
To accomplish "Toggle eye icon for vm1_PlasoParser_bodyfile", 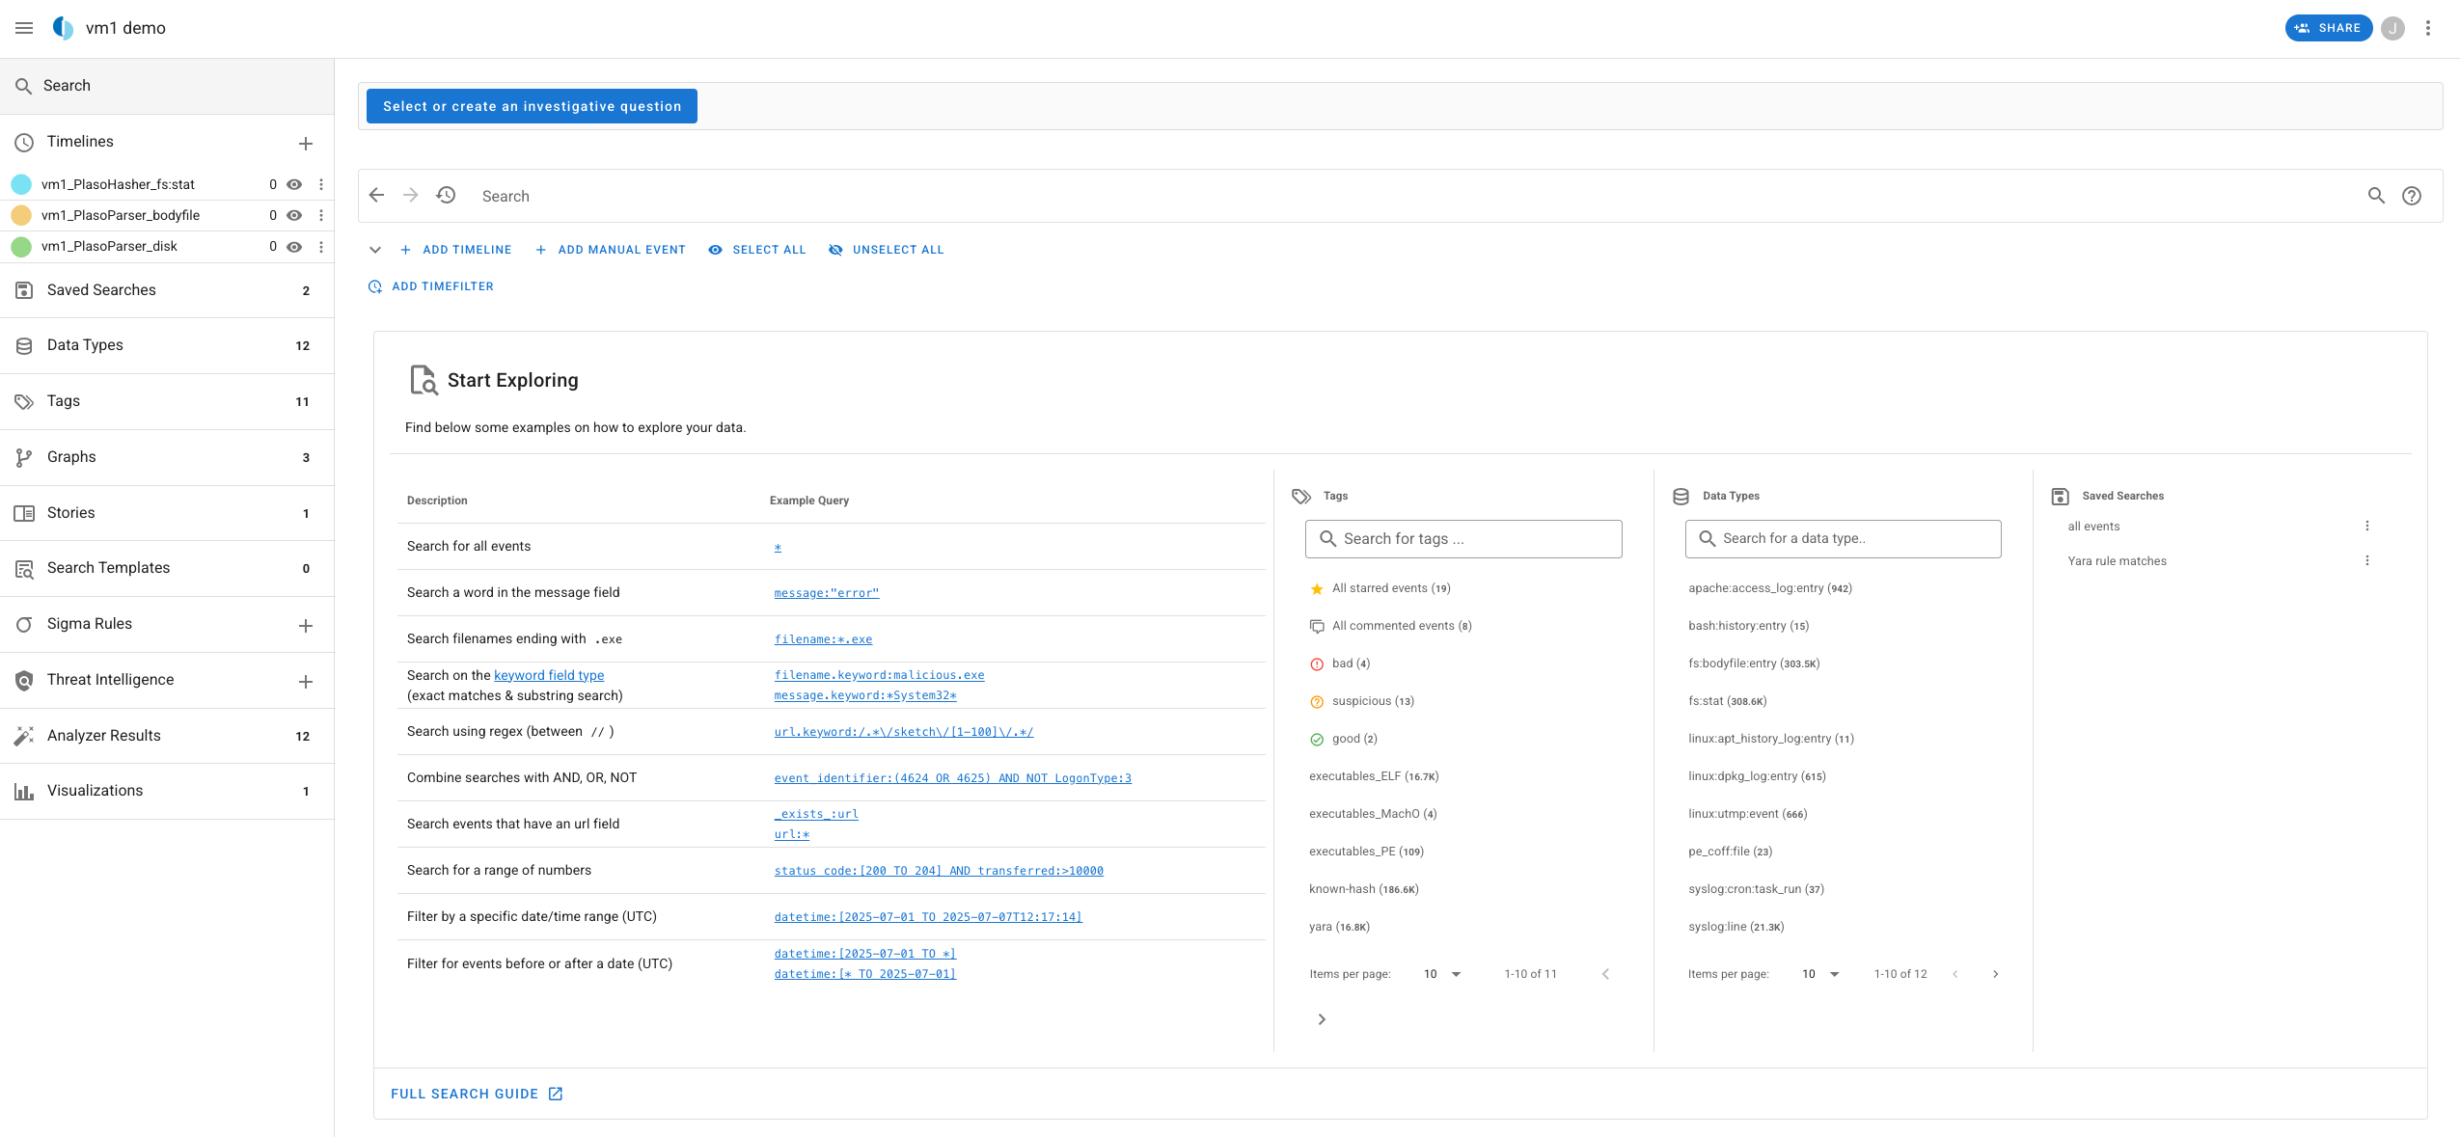I will click(x=295, y=215).
